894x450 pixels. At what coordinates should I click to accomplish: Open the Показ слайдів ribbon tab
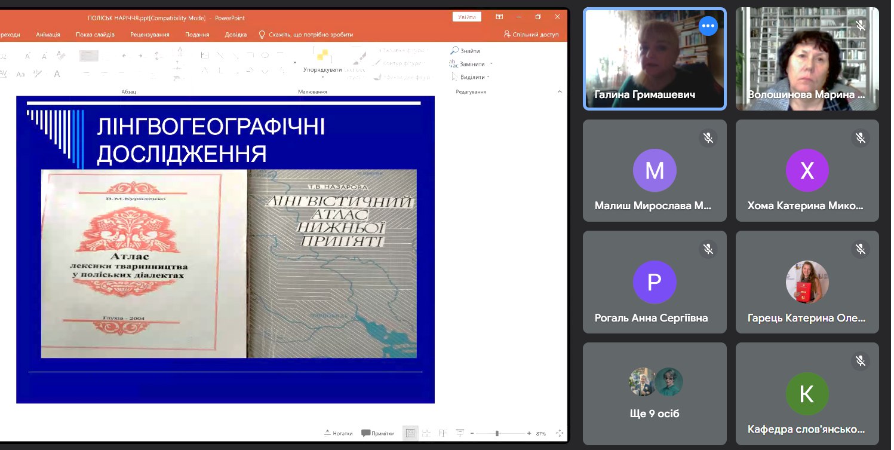coord(95,35)
